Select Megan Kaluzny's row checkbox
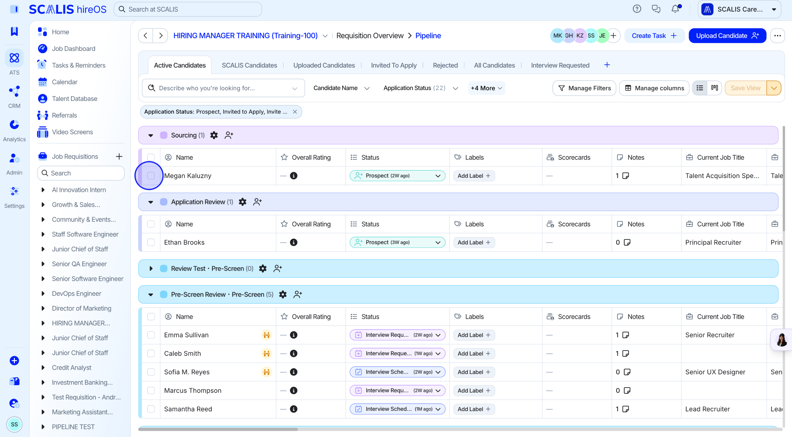792x437 pixels. [151, 176]
